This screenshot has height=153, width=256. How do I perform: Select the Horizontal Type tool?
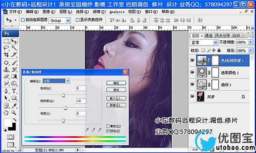[x=14, y=91]
